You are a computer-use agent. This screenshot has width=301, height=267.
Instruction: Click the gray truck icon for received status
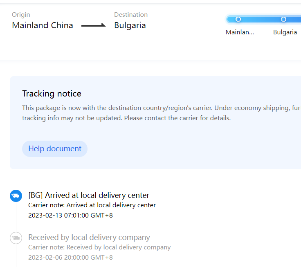tap(16, 238)
